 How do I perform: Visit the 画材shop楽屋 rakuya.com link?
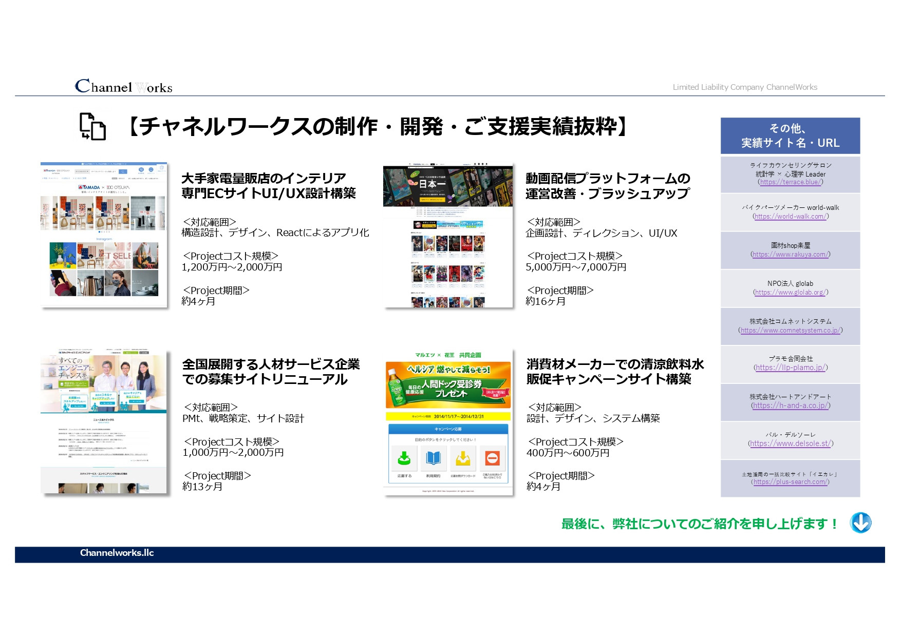[792, 254]
